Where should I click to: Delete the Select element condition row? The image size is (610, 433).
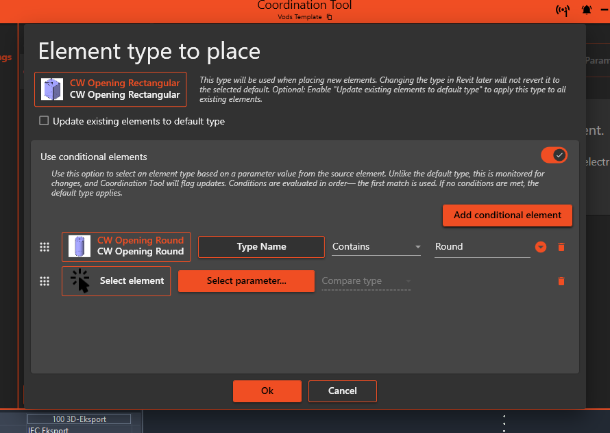(561, 280)
